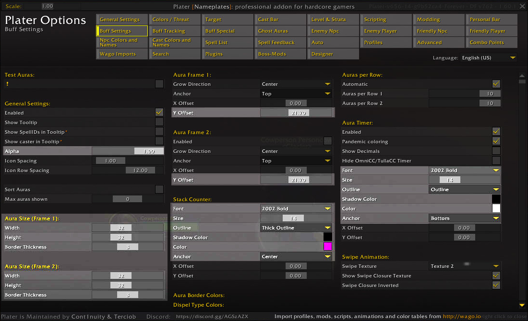Viewport: 528px width, 321px height.
Task: Open the Profiles tab
Action: (386, 42)
